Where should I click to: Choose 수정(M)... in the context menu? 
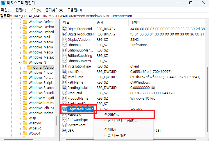tap(124, 115)
